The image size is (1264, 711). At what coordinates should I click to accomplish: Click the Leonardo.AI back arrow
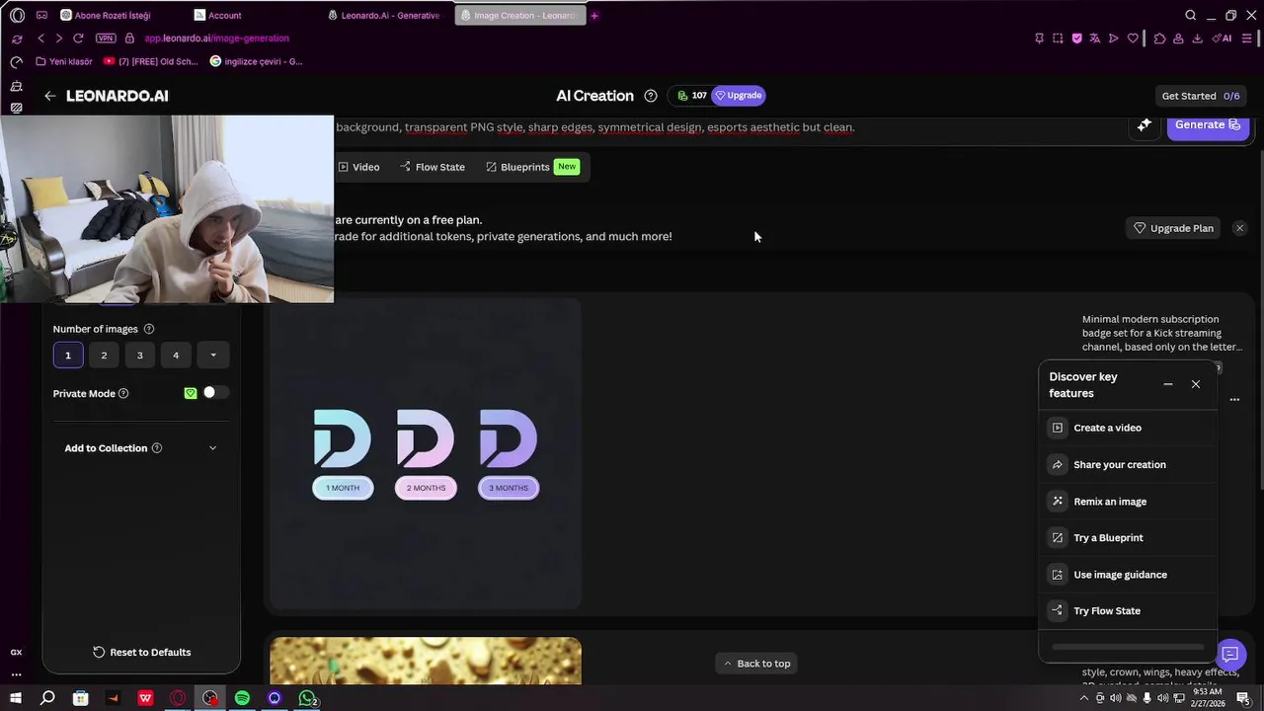pos(49,96)
